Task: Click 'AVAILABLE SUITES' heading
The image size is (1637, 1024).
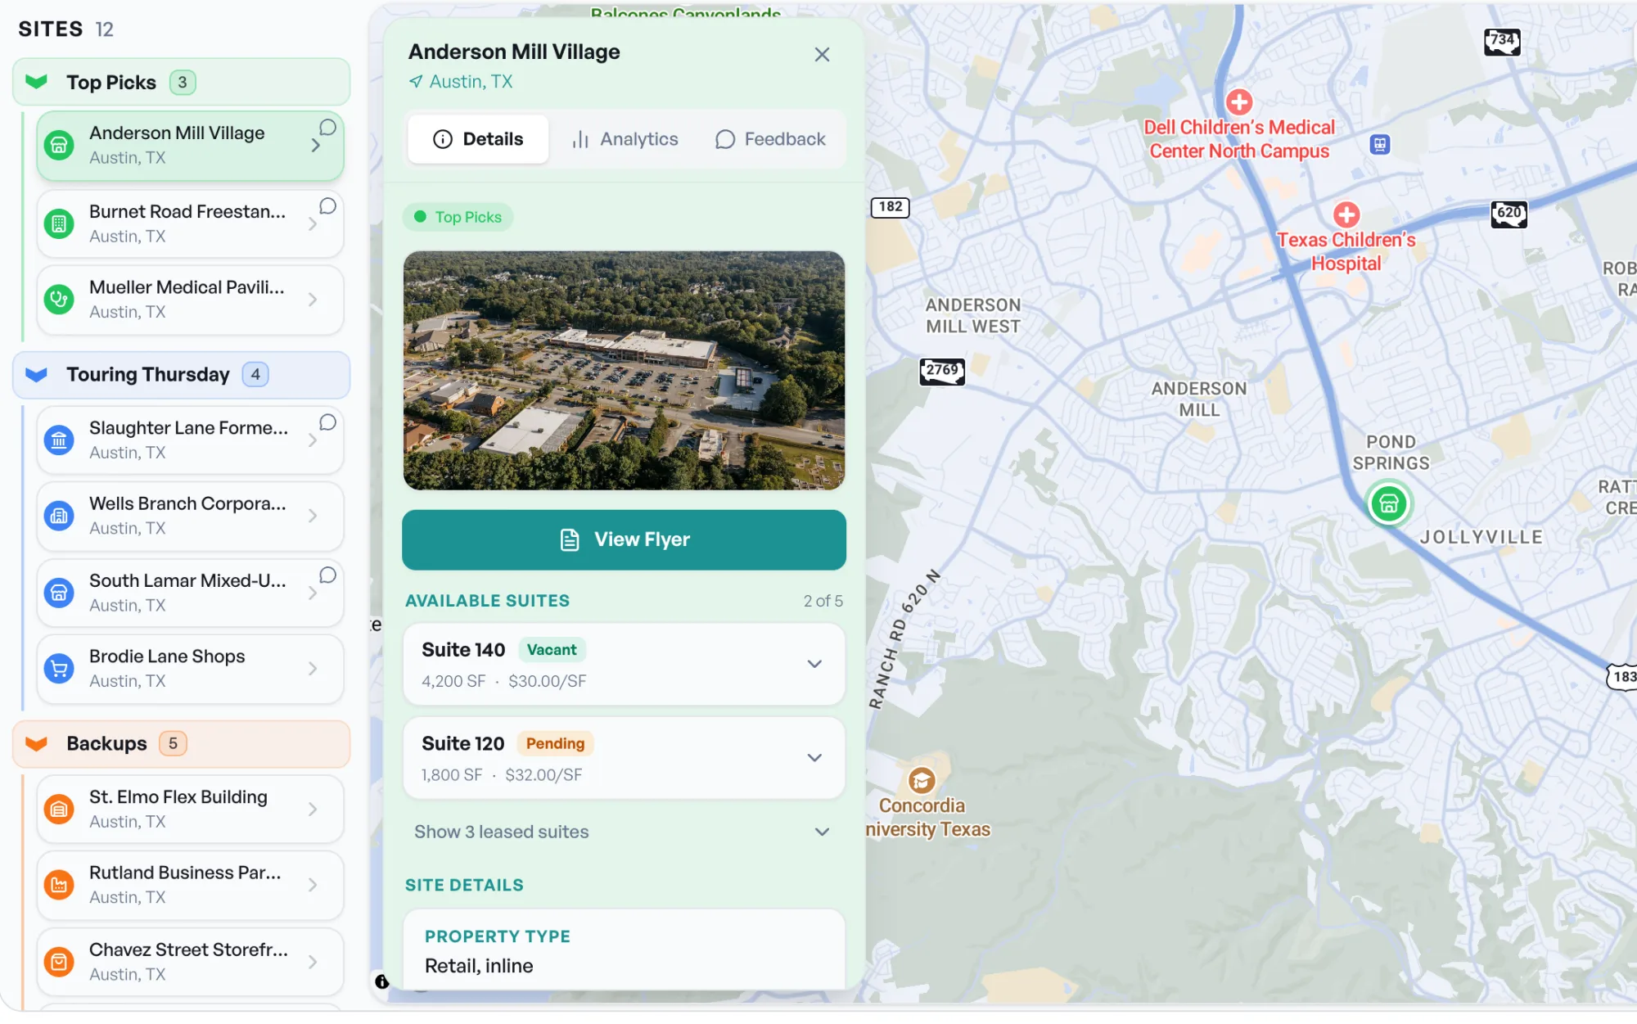Action: coord(487,602)
